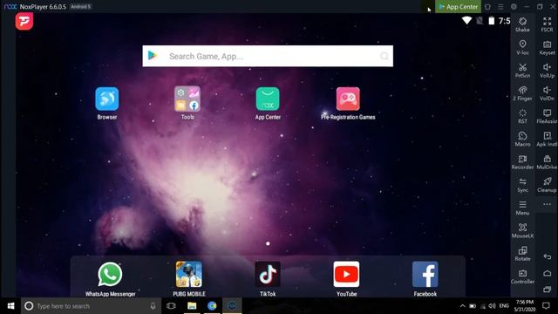Open Task View on the taskbar
The image size is (558, 314).
[171, 306]
